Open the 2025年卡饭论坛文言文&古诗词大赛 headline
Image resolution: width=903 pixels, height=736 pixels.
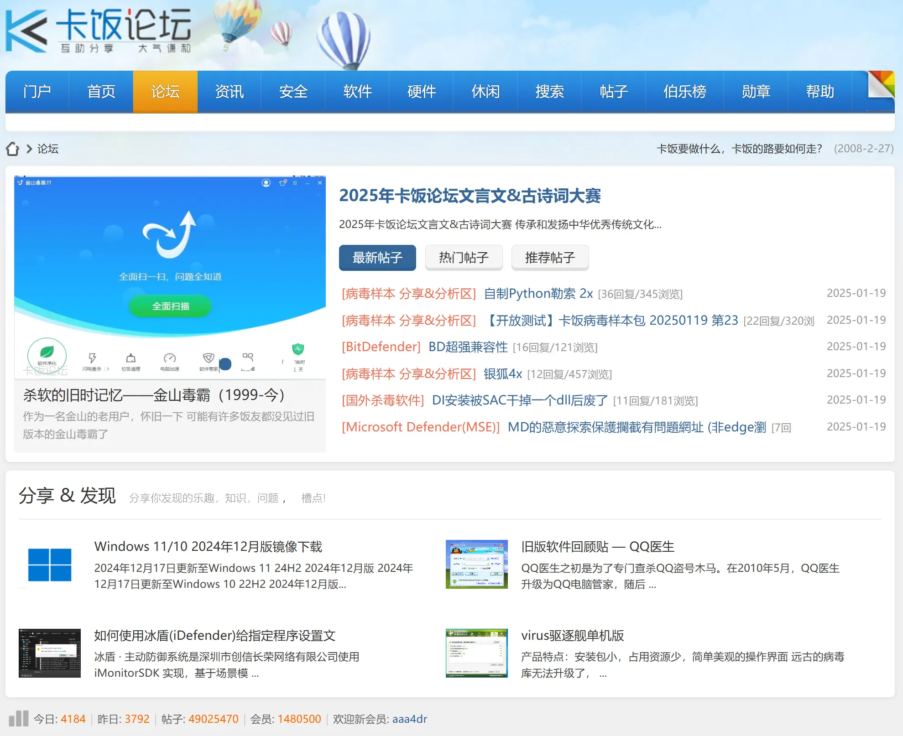pyautogui.click(x=470, y=196)
